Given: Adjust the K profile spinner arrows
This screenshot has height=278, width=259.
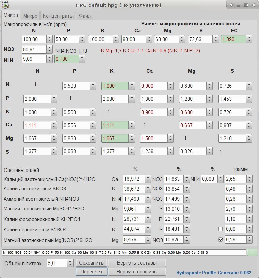Looking at the screenshot, I should (x=116, y=39).
